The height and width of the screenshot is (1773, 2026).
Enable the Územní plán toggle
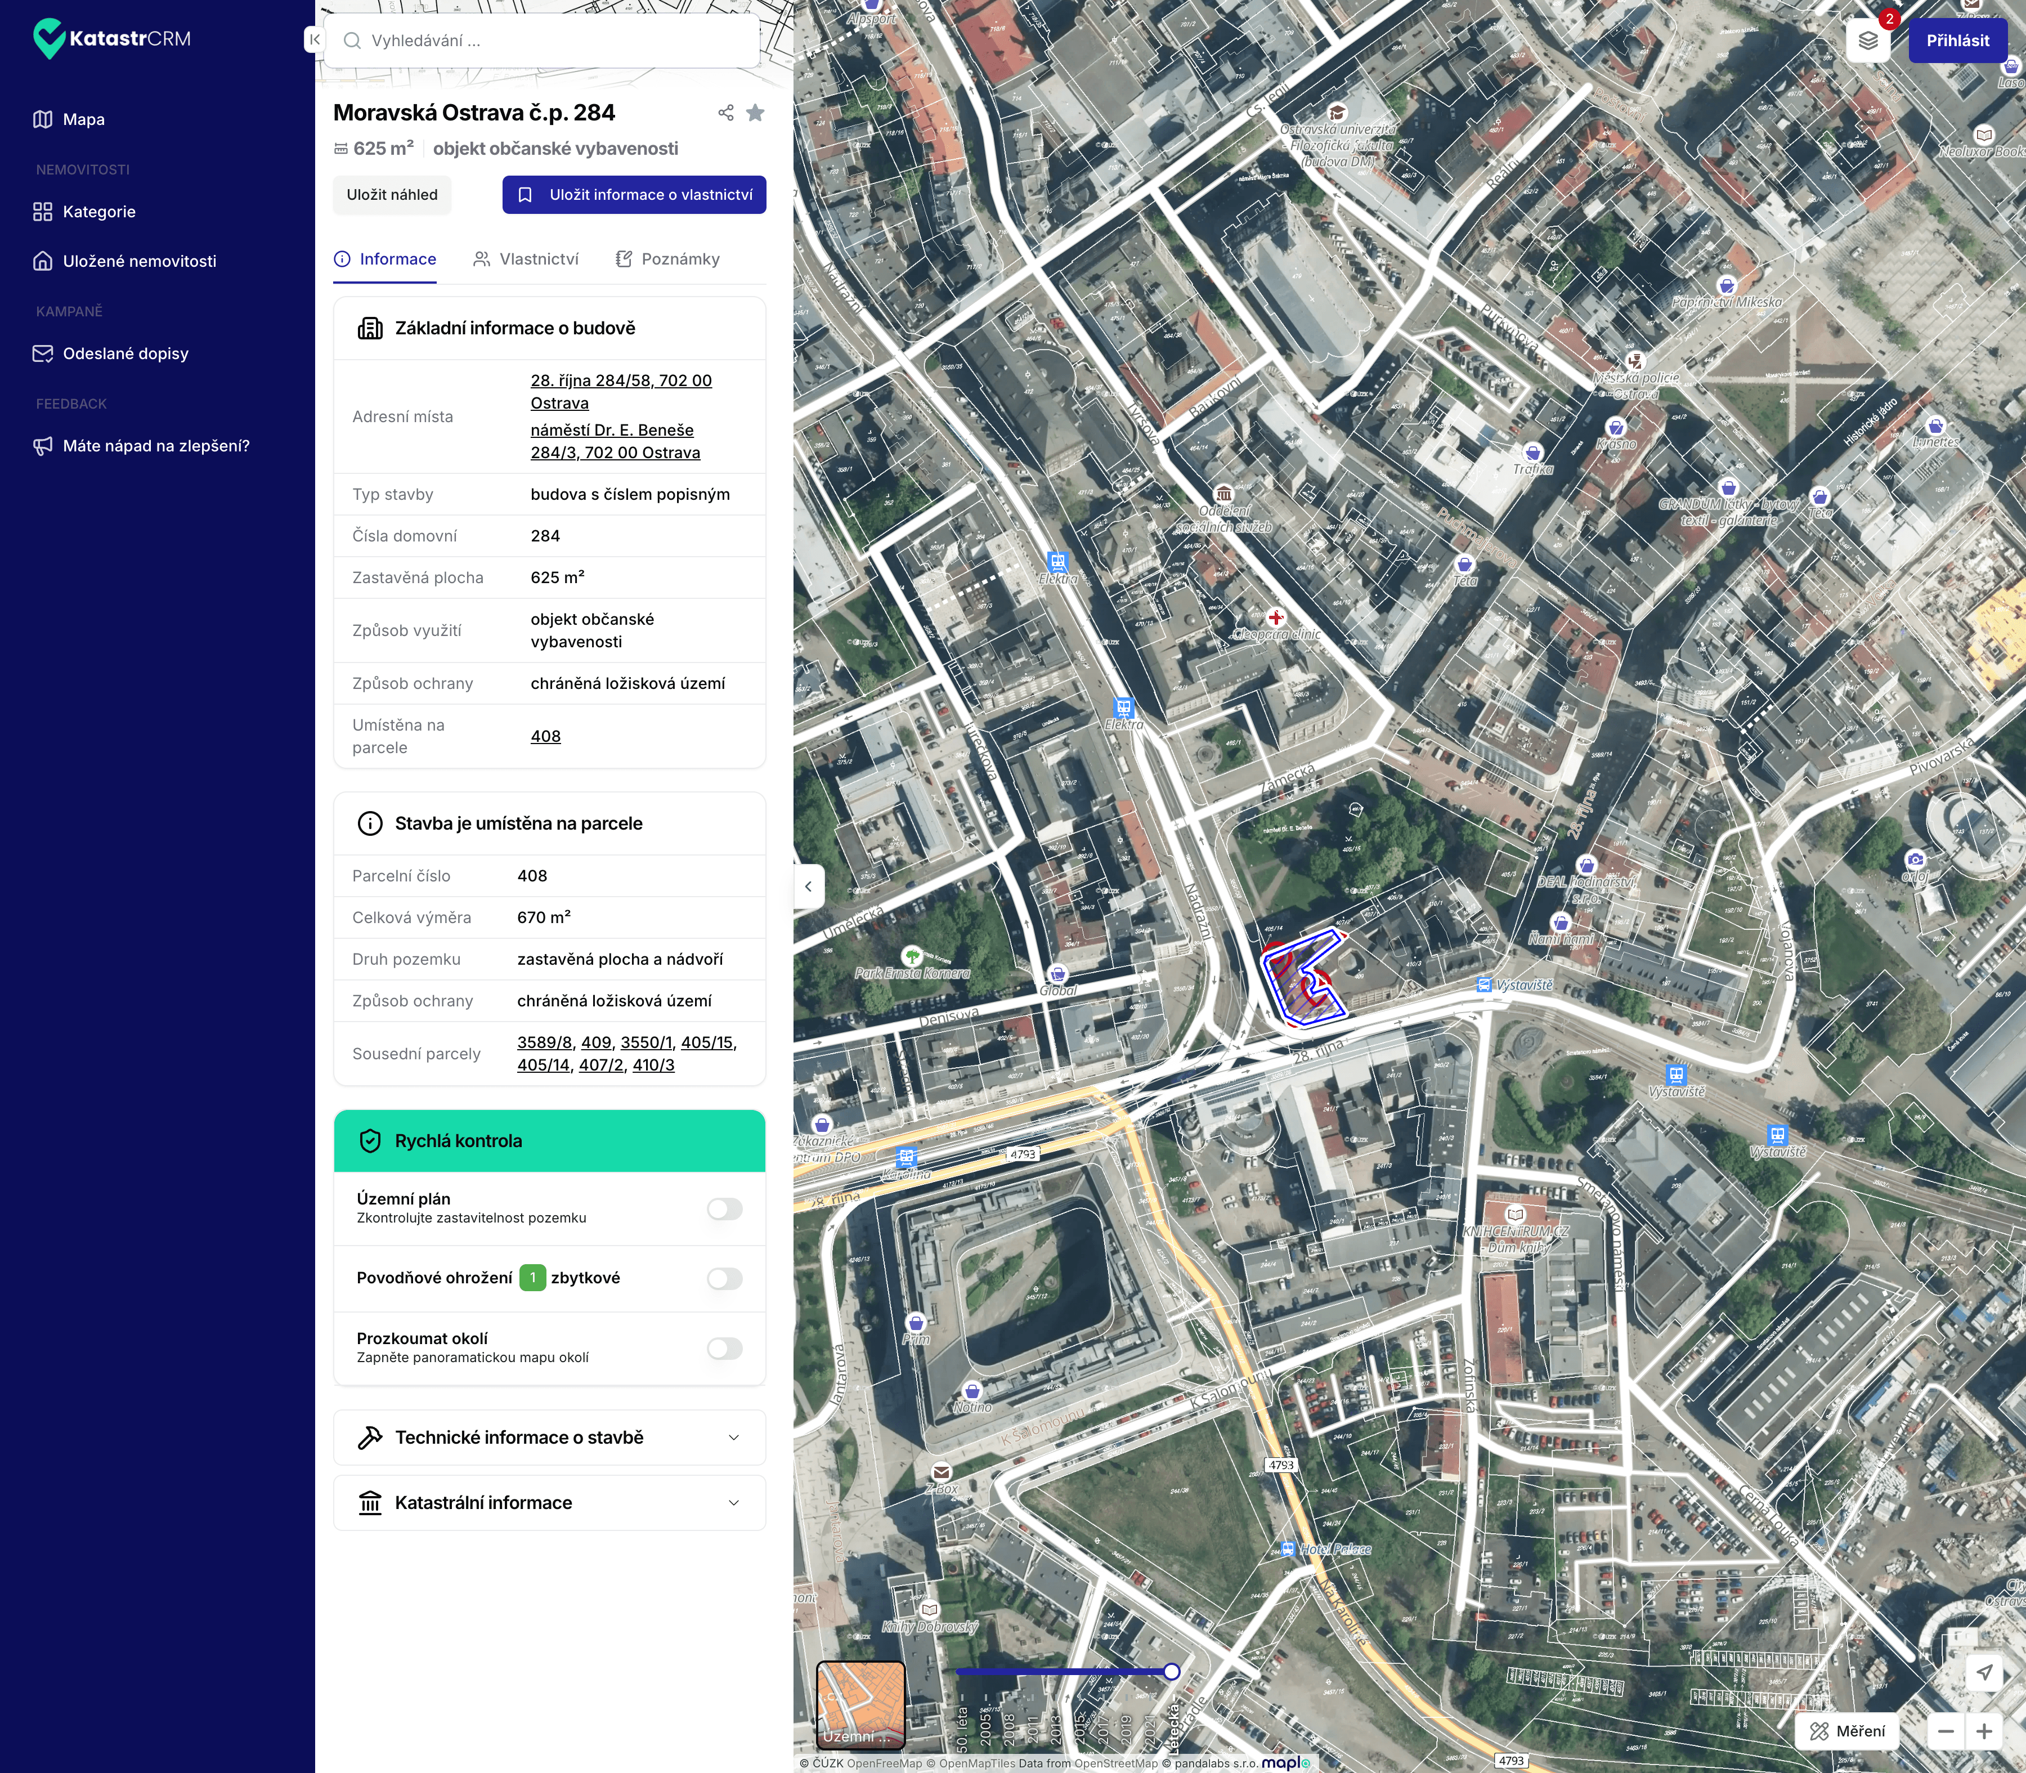coord(724,1209)
